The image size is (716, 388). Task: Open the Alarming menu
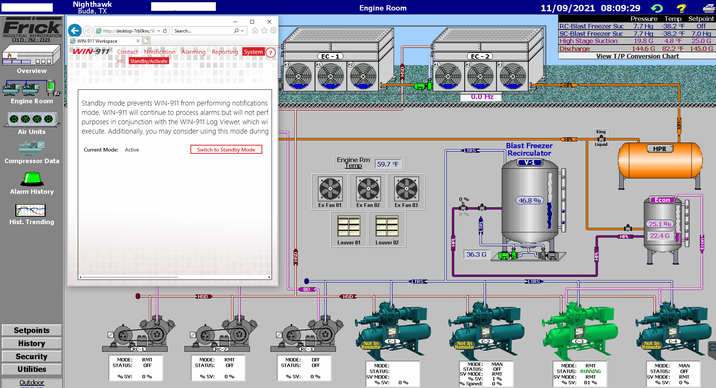pos(193,52)
